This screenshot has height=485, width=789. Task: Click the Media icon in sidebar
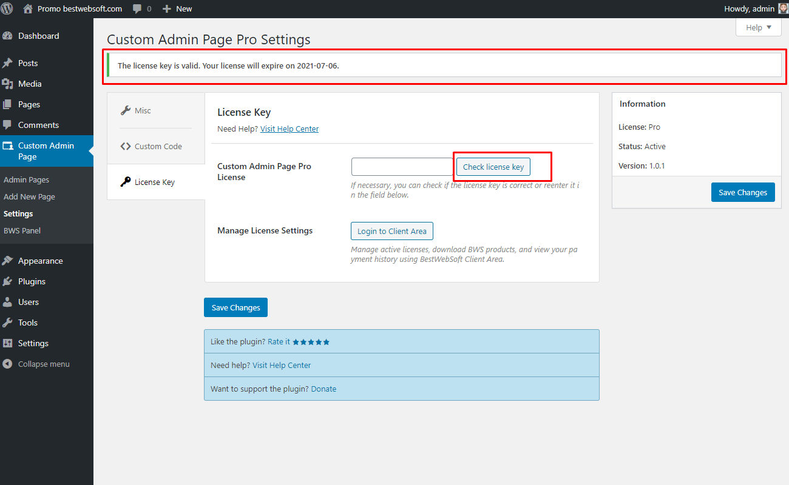point(7,84)
